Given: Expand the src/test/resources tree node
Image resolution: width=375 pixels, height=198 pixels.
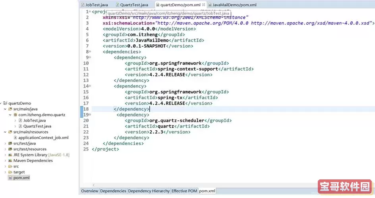Looking at the screenshot, I should coord(5,149).
